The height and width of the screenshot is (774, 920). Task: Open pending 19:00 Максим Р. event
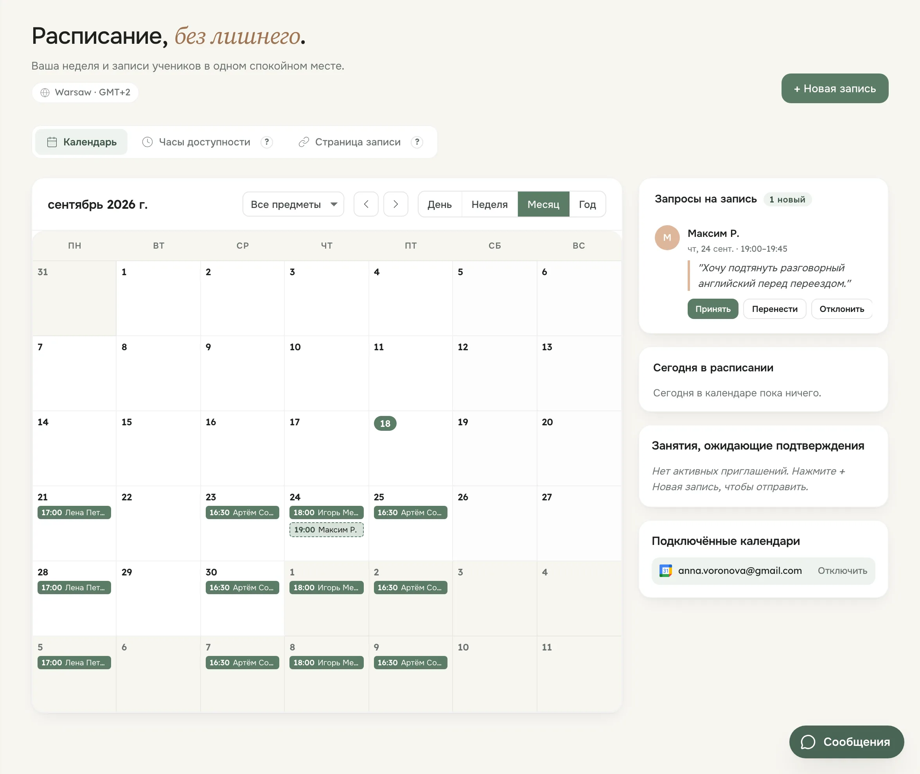pos(326,530)
